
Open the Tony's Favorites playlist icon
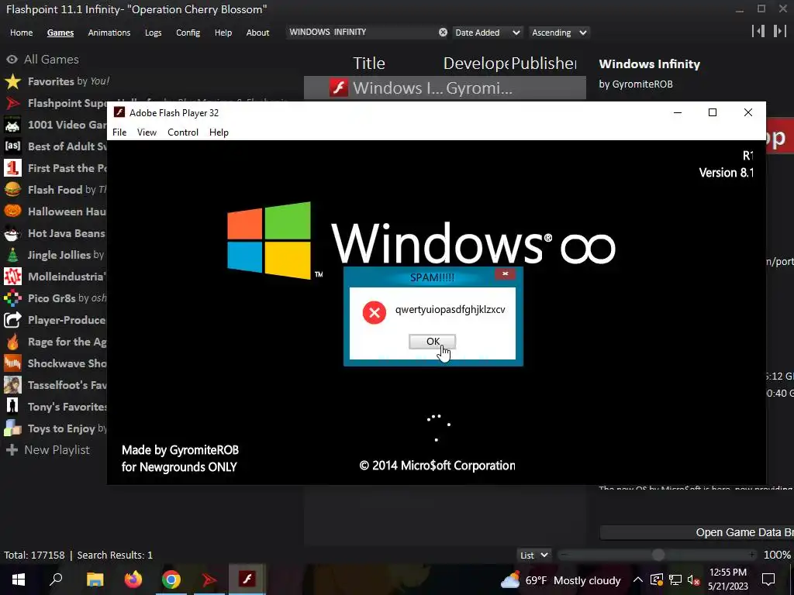(x=12, y=407)
